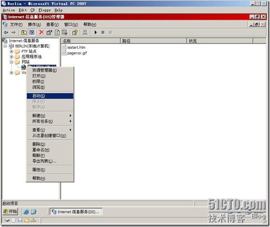The height and width of the screenshot is (227, 270).
Task: Click the 路径 column header
Action: click(x=153, y=41)
